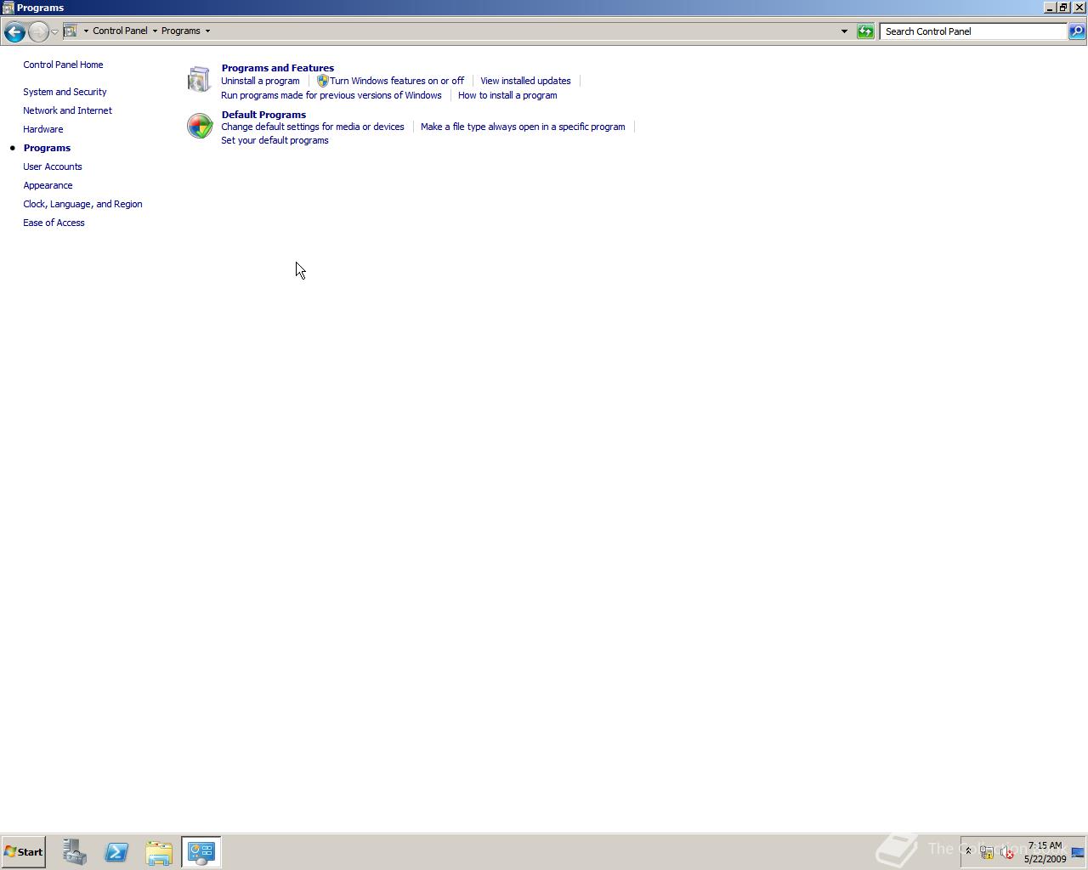Open the address bar history dropdown
Screen dimensions: 1088x870
point(844,31)
